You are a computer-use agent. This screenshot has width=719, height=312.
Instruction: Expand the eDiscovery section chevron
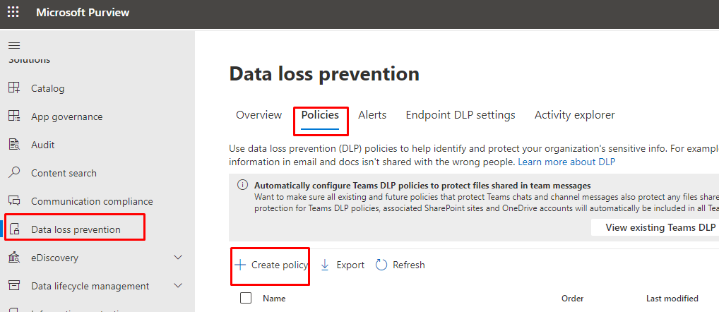click(178, 258)
